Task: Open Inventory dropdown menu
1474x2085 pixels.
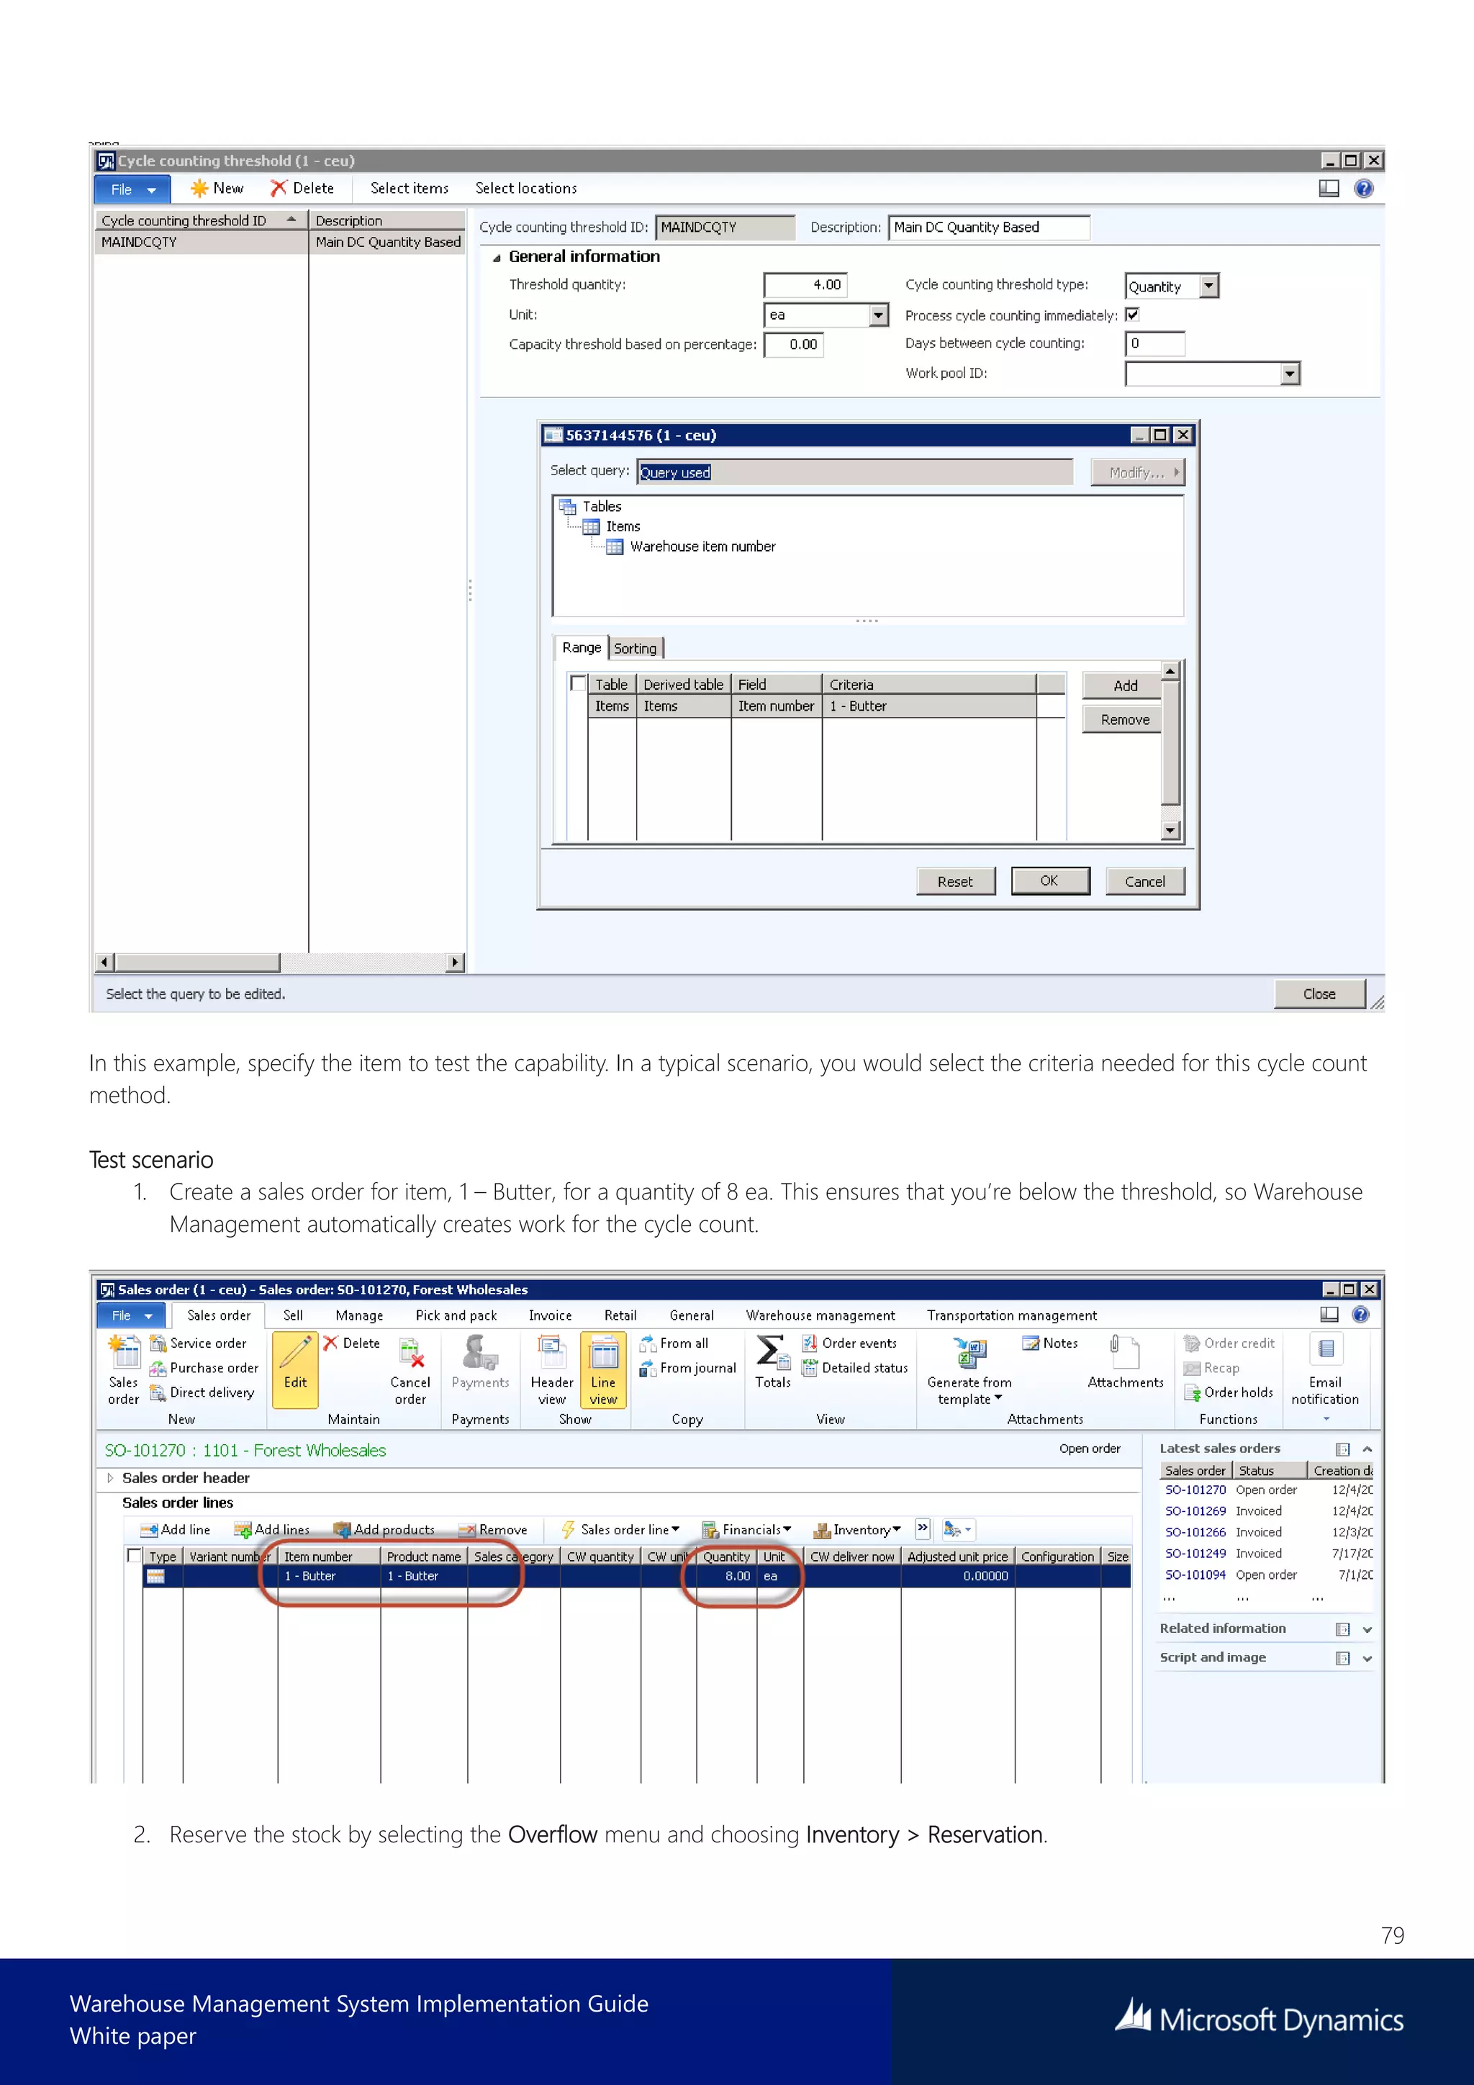Action: (856, 1529)
